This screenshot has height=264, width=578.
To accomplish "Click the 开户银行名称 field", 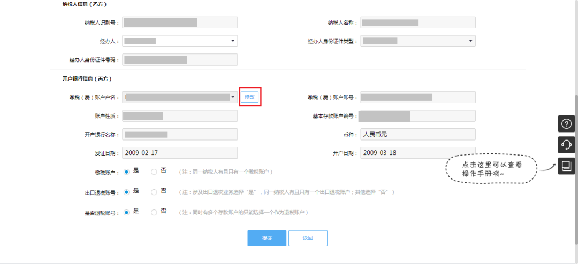I will click(x=180, y=134).
